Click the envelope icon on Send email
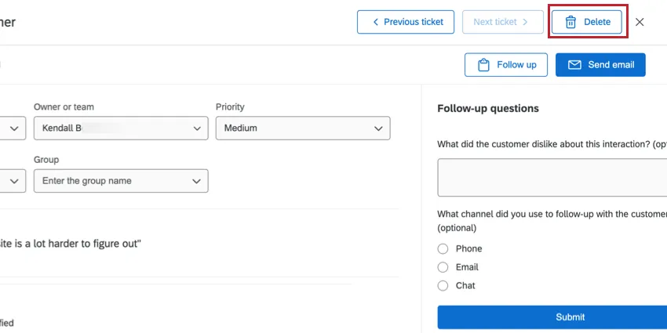 pyautogui.click(x=574, y=65)
